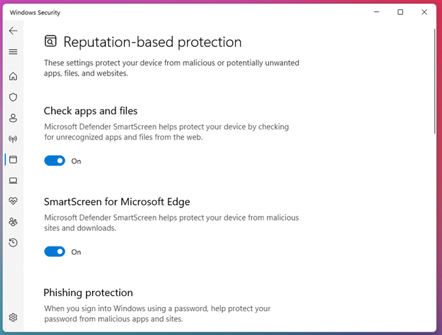Open Firewall & network protection icon
This screenshot has width=442, height=335.
pyautogui.click(x=13, y=139)
